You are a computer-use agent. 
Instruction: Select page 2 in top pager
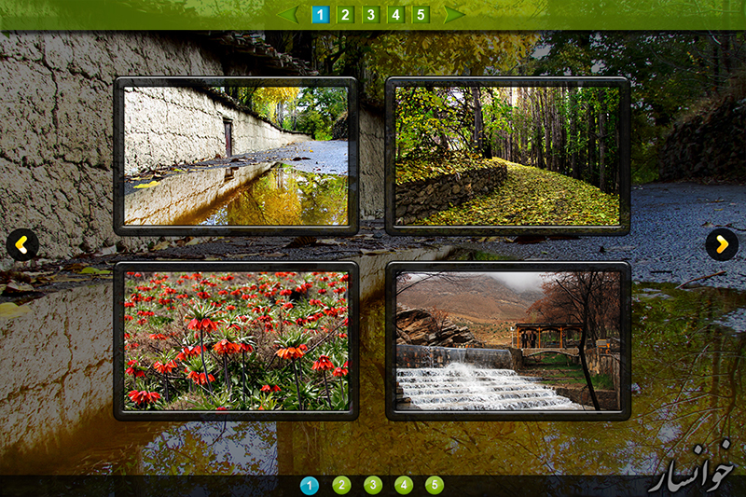(x=345, y=14)
